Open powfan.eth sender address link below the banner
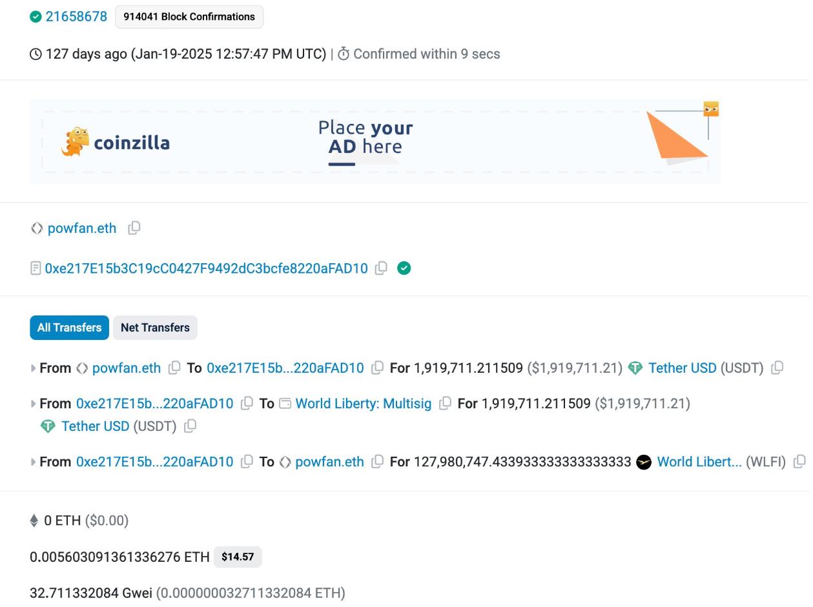813x607 pixels. (82, 228)
